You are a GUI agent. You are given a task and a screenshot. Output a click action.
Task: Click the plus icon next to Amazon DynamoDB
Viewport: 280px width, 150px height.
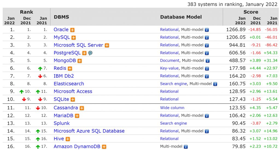coord(104,147)
